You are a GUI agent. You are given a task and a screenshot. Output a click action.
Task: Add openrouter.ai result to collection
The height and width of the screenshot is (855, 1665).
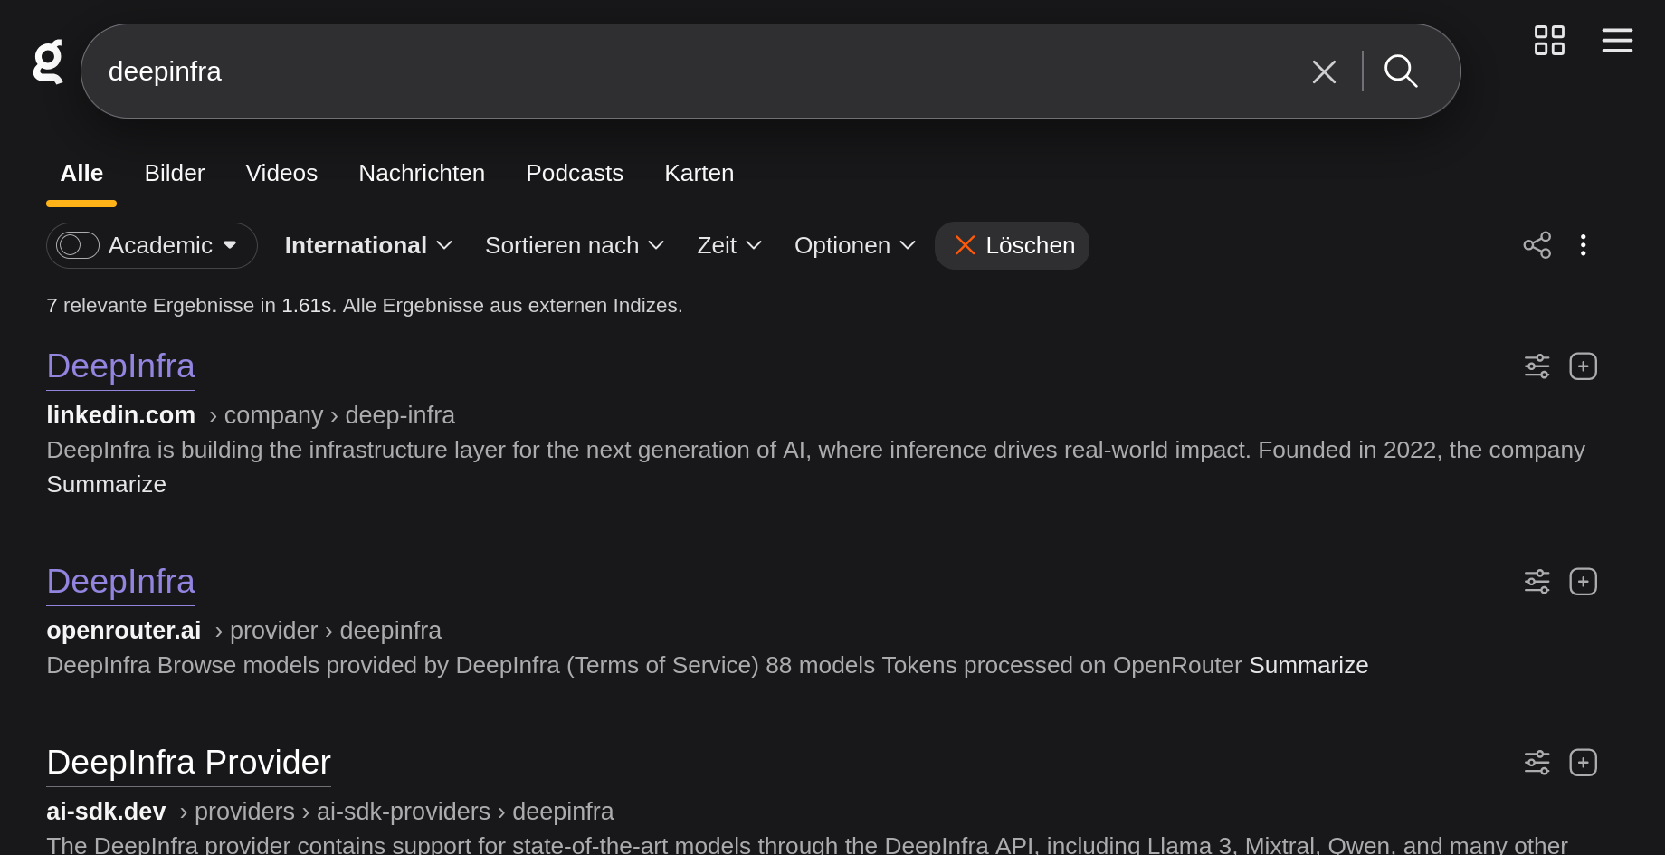[1583, 582]
